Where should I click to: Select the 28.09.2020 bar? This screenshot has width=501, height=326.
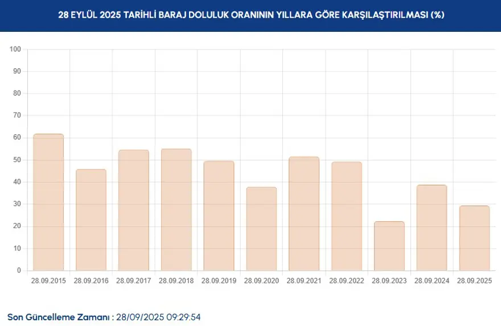[x=261, y=229]
